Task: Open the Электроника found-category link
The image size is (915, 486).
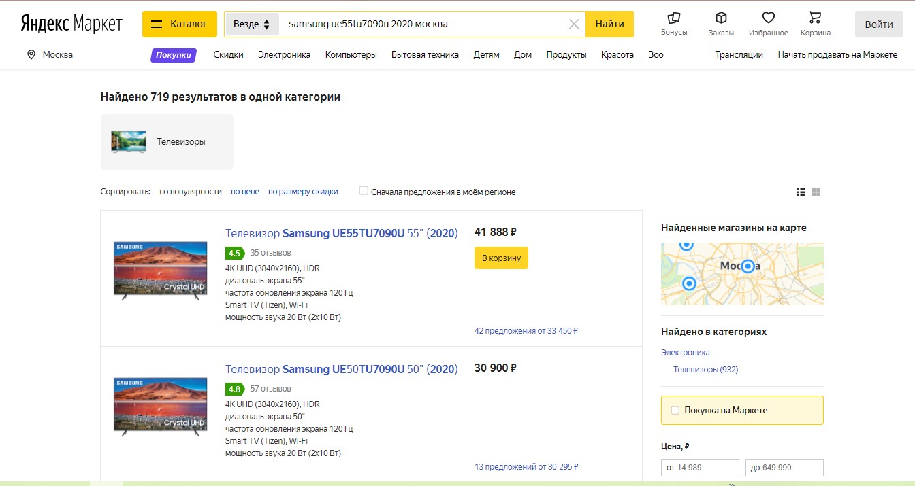Action: (685, 353)
